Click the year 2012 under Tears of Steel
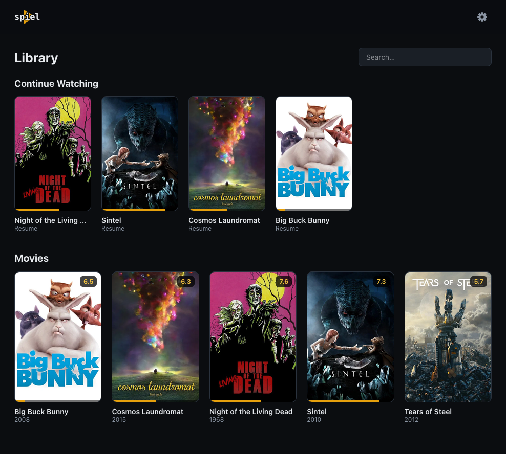This screenshot has width=506, height=454. 411,420
